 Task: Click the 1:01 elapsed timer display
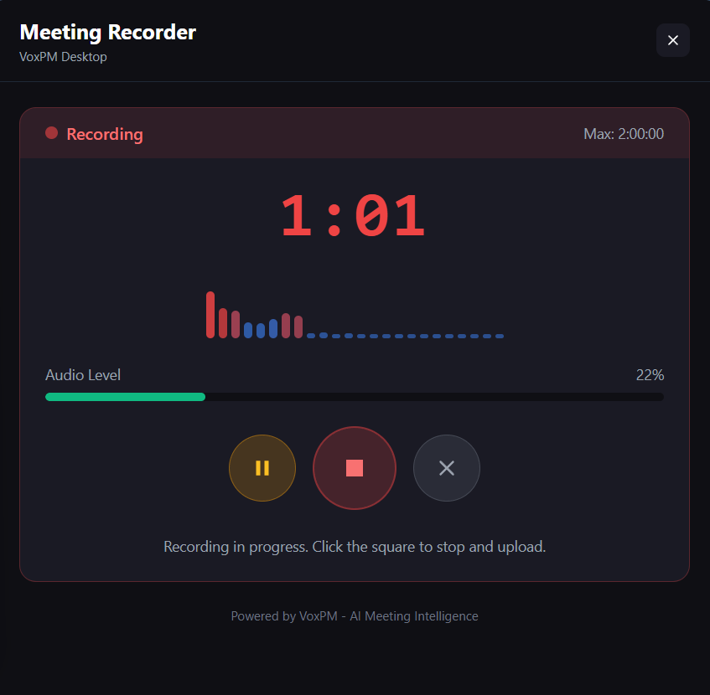point(355,215)
